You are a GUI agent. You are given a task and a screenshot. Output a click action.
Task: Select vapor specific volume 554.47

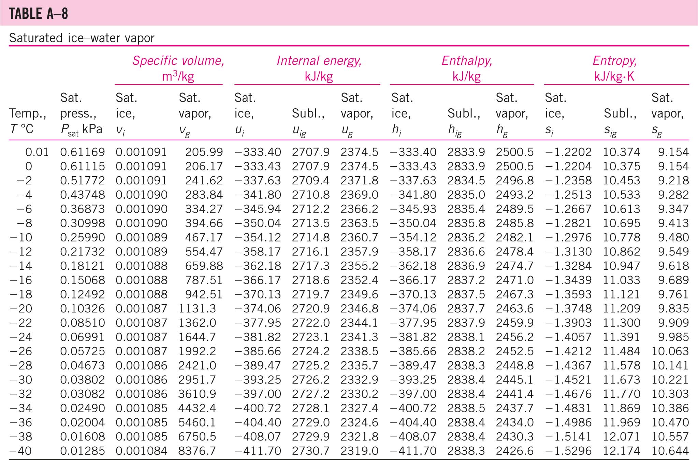pos(204,252)
